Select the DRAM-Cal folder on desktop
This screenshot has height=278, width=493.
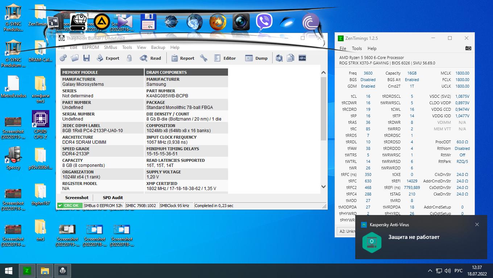41,51
